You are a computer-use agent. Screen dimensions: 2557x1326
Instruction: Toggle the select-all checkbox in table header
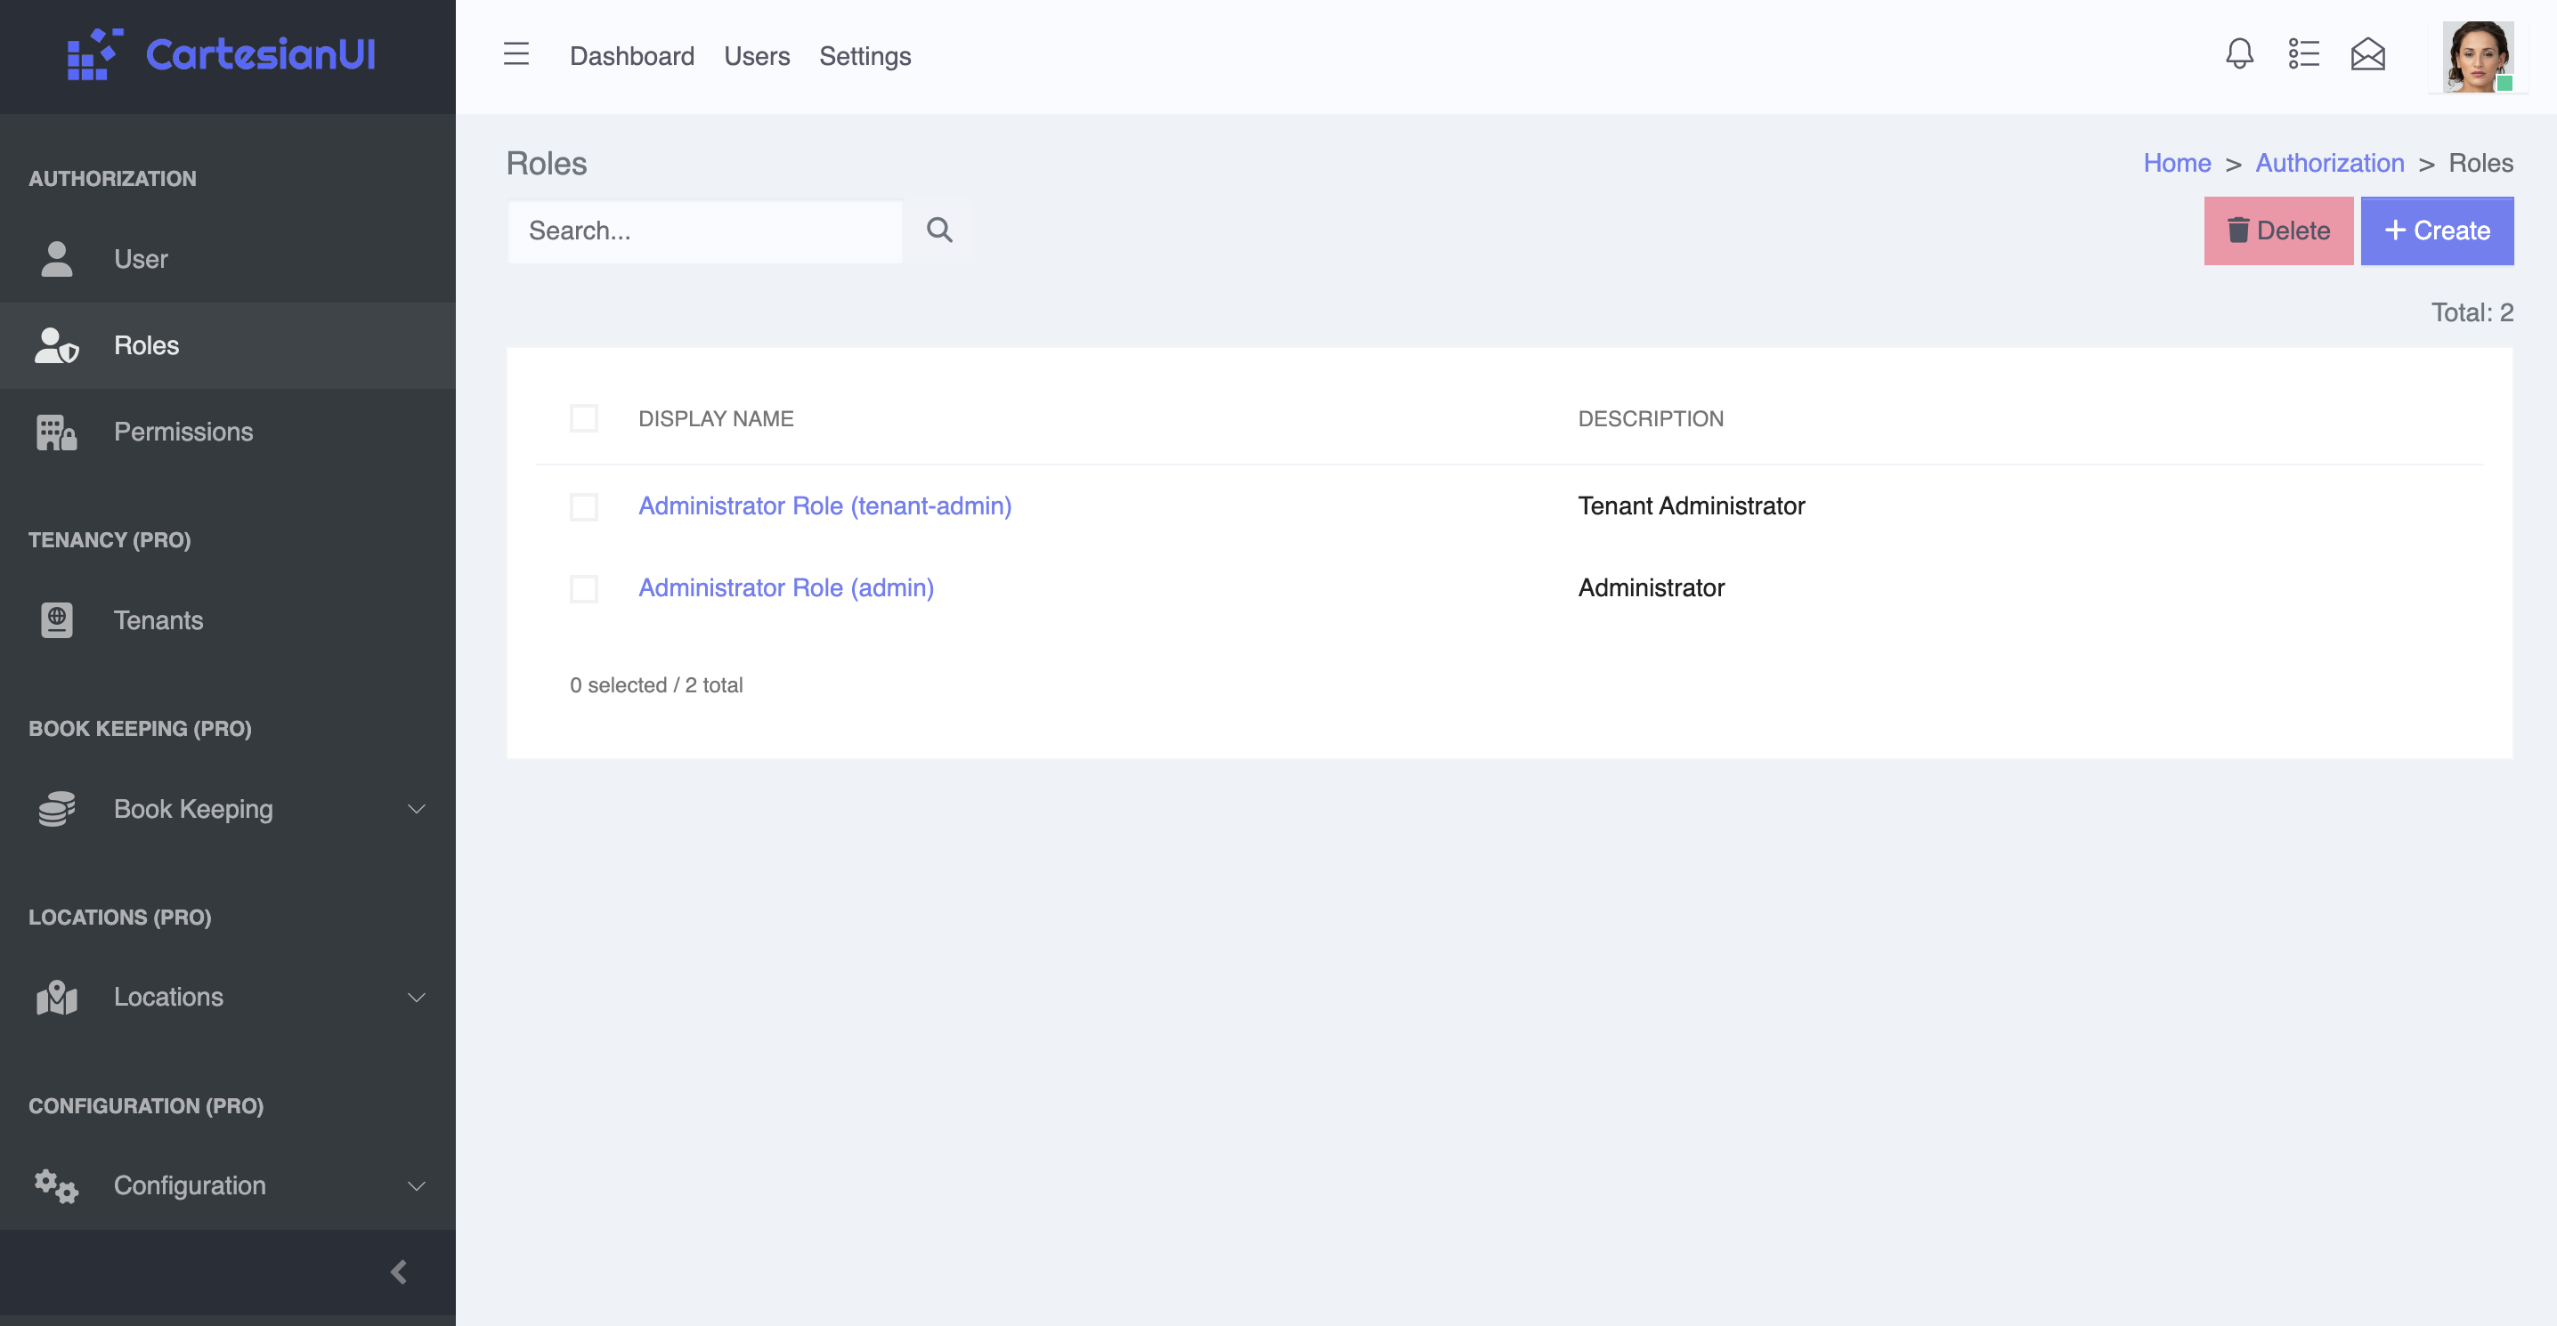(584, 419)
